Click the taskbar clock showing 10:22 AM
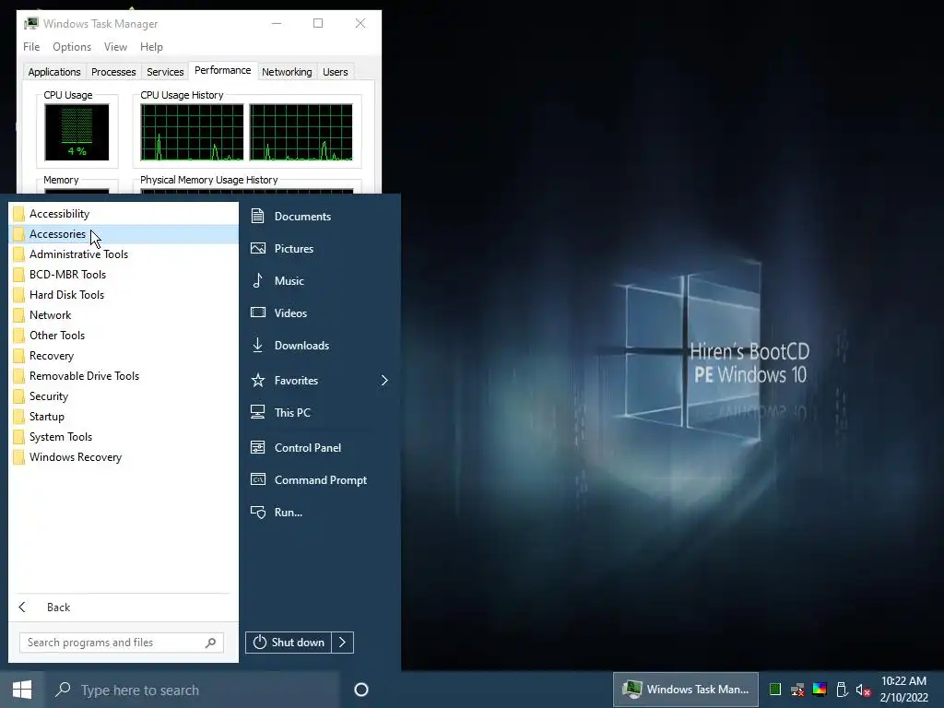944x708 pixels. [x=903, y=690]
